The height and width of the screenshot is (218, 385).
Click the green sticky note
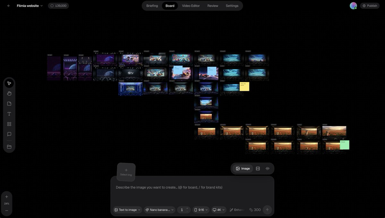[345, 145]
